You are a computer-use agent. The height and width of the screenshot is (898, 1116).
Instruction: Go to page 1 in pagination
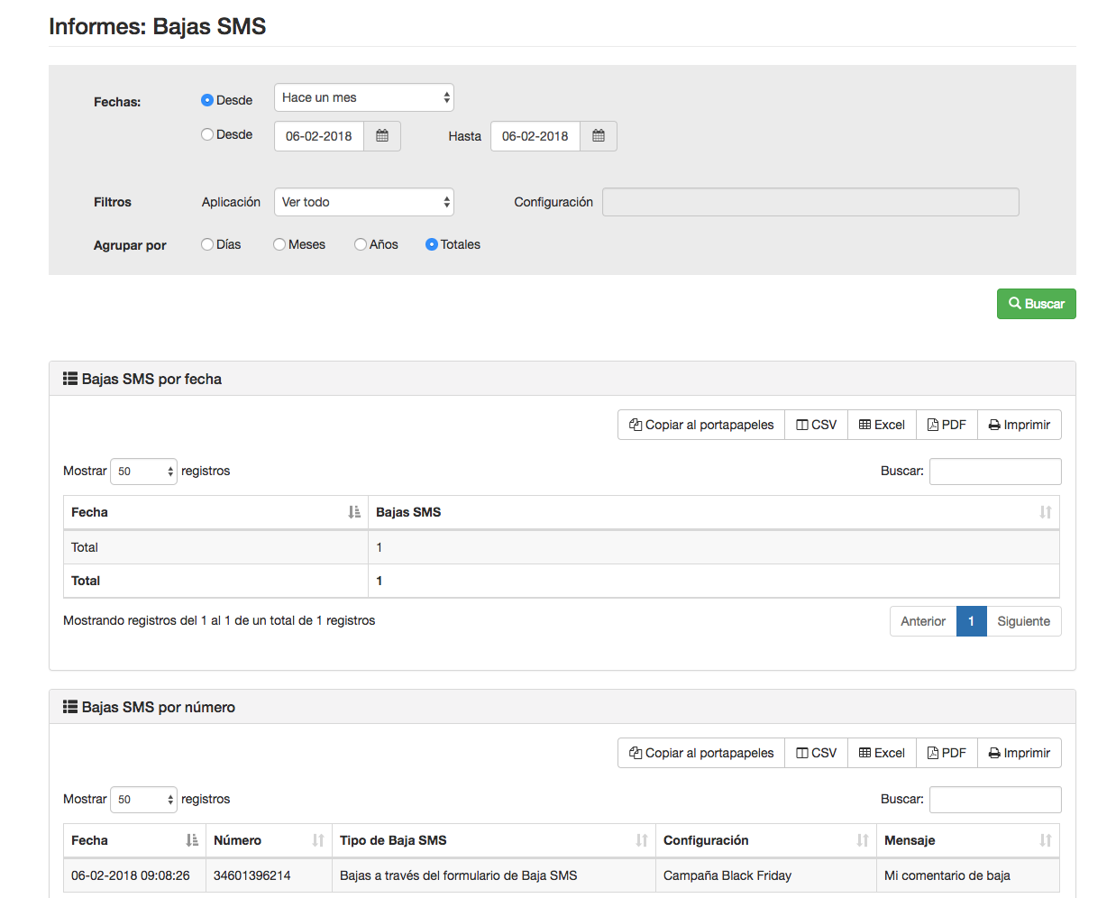(971, 621)
